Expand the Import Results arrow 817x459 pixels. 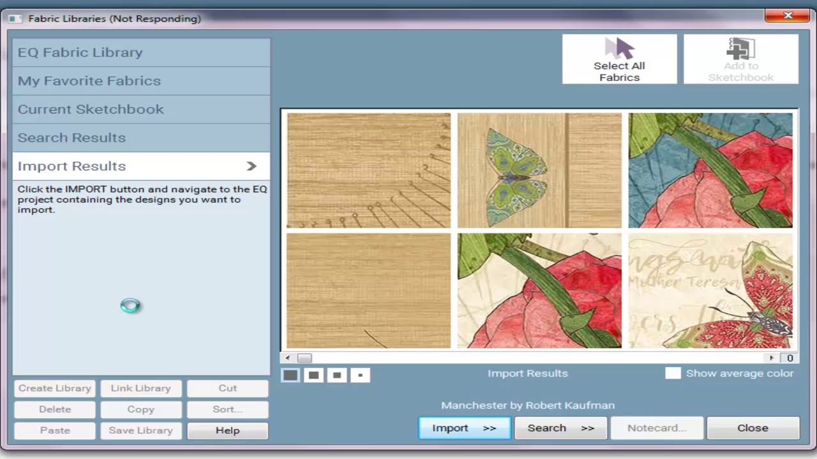tap(251, 166)
